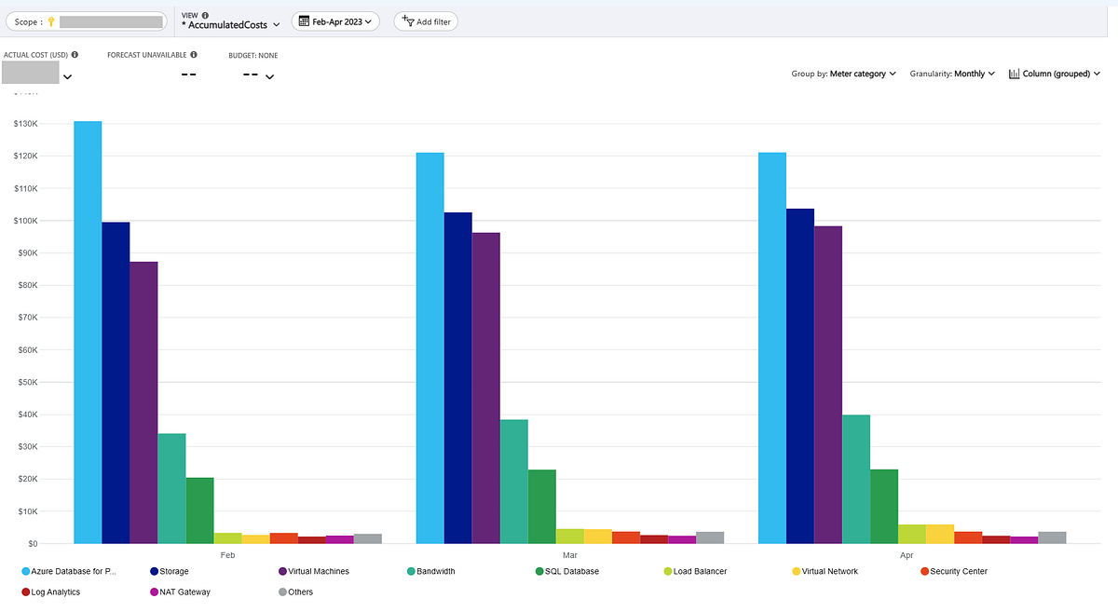Viewport: 1118px width, 612px height.
Task: Toggle the SQL Database legend entry
Action: (x=566, y=571)
